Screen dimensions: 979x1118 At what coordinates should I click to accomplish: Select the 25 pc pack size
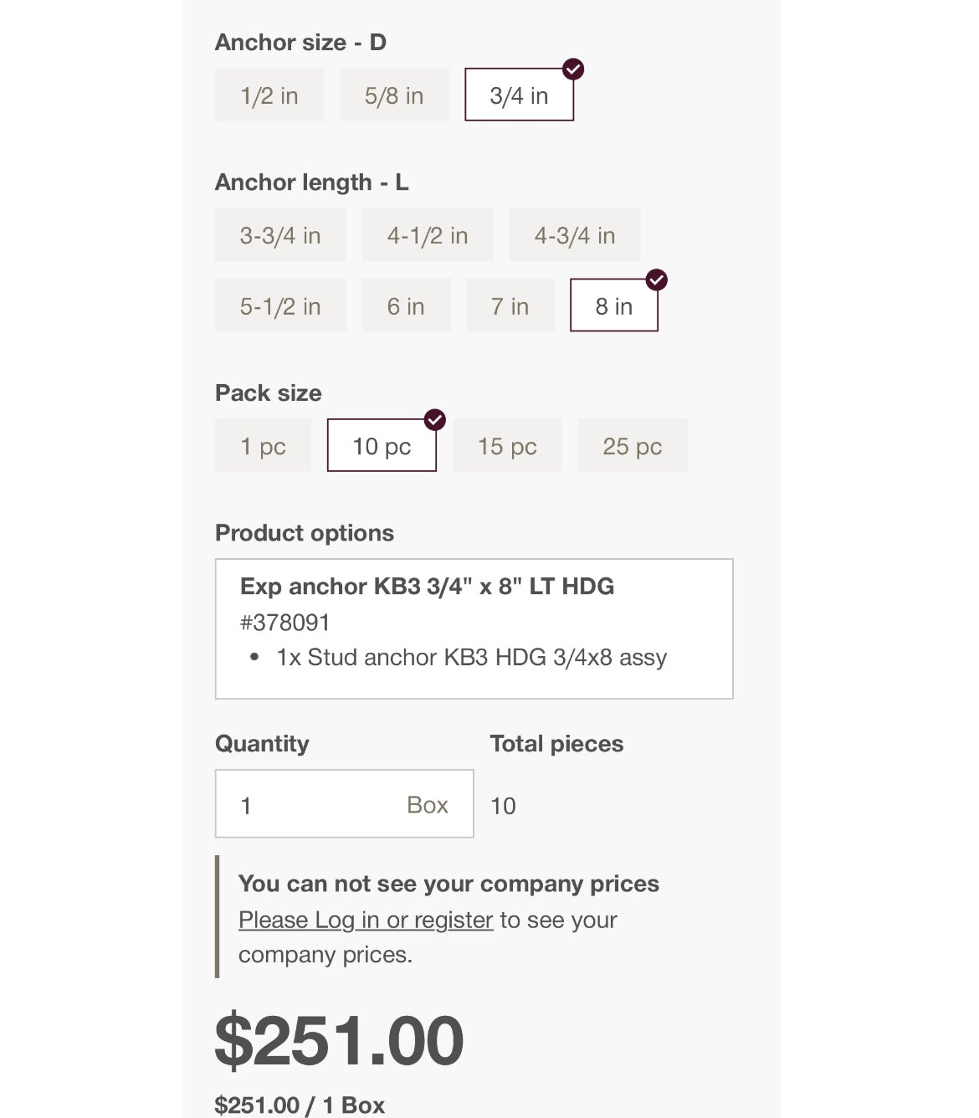point(633,446)
